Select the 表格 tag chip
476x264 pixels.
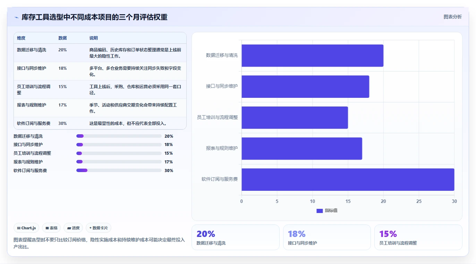51,228
